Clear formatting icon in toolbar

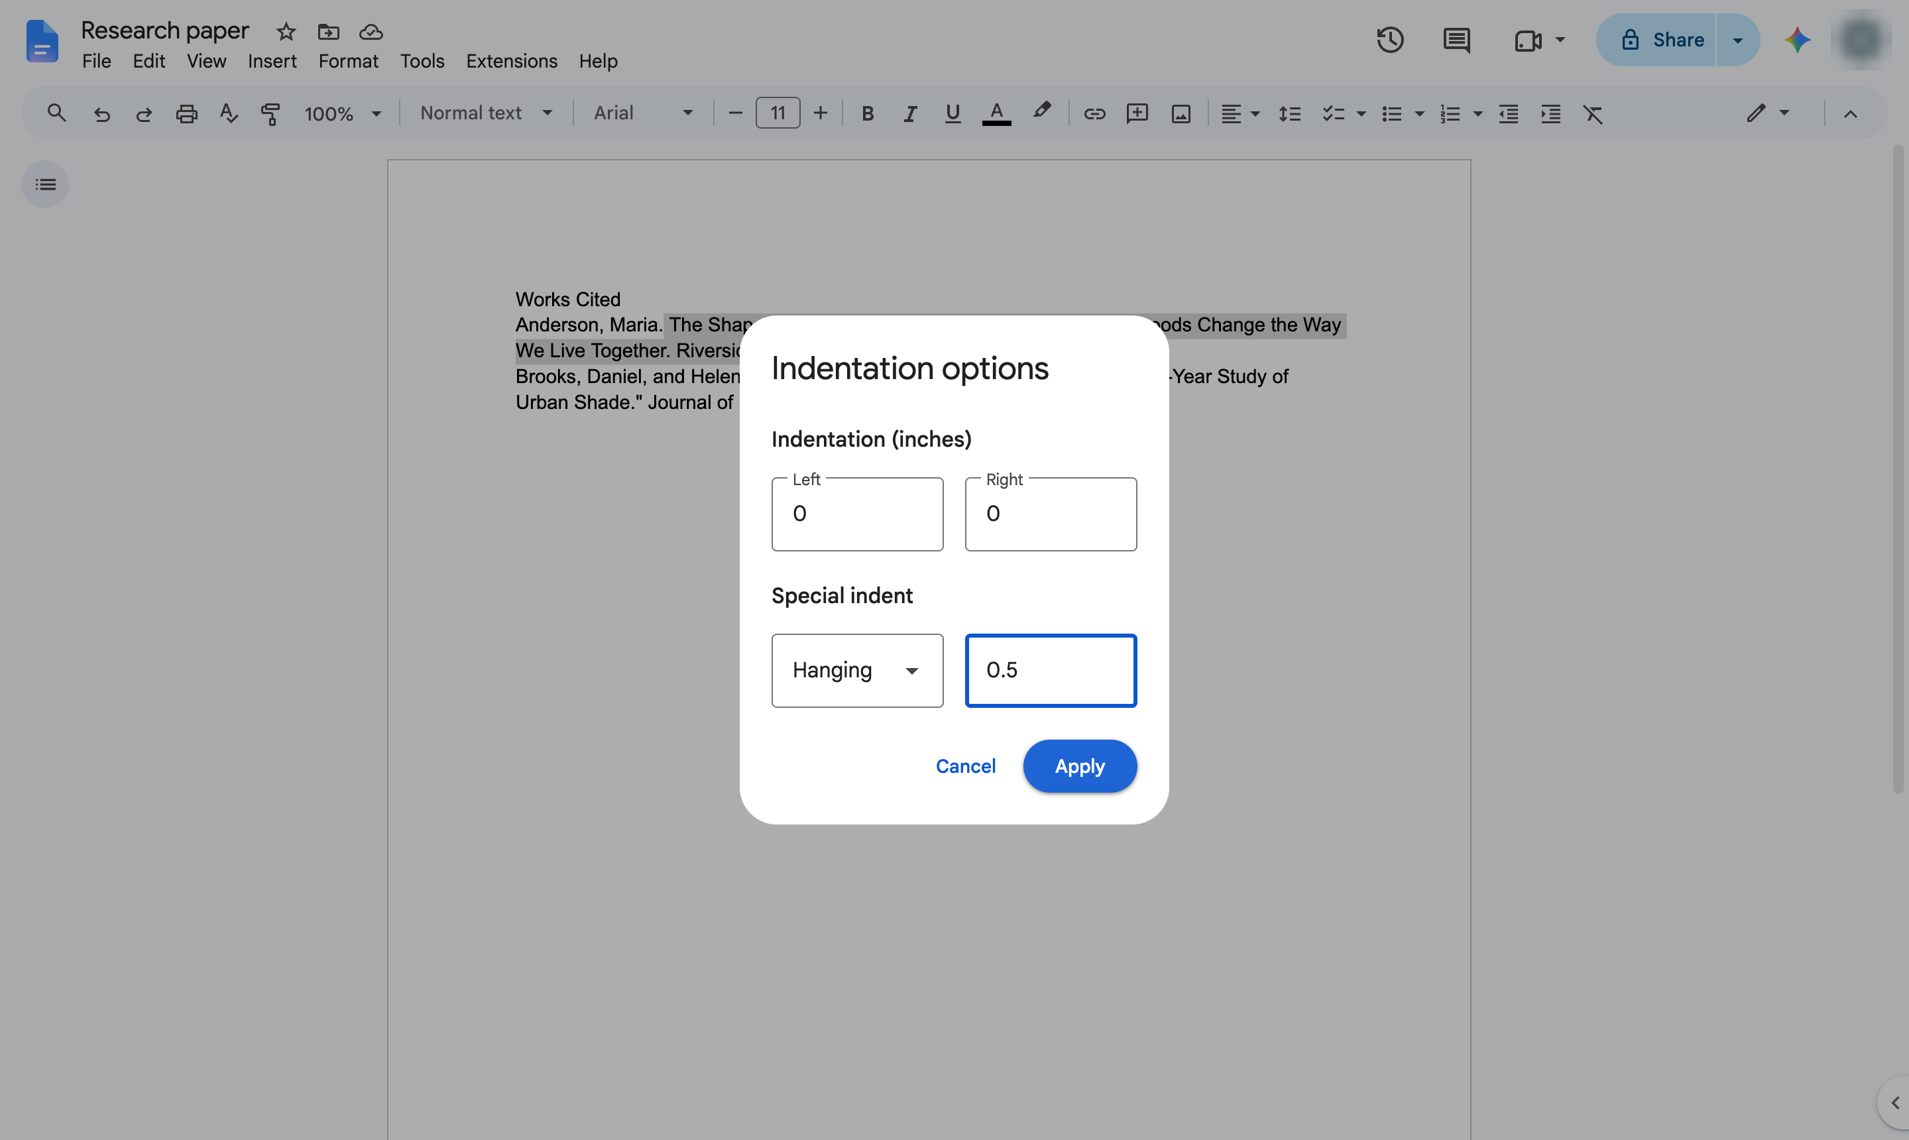[1593, 114]
